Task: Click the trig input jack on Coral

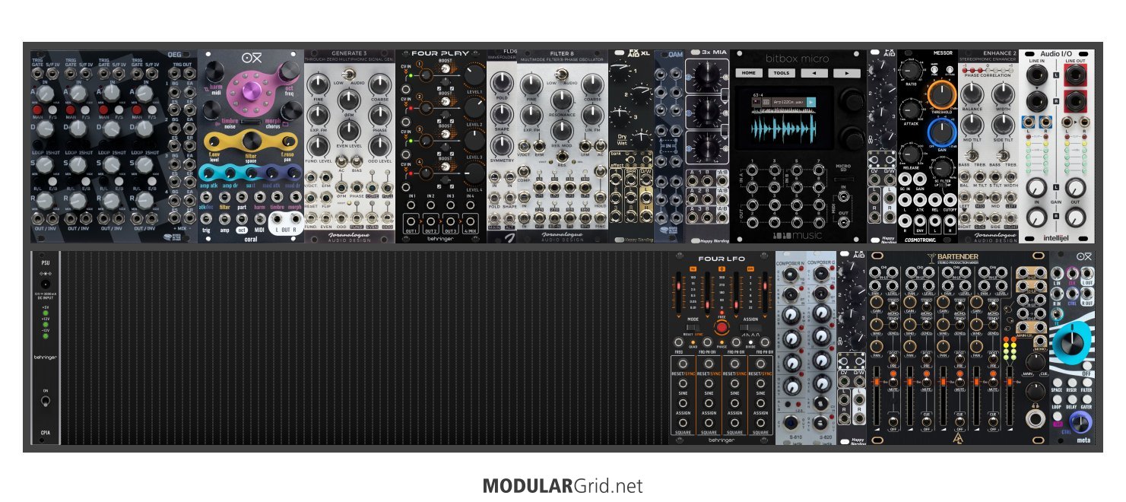Action: coord(207,220)
